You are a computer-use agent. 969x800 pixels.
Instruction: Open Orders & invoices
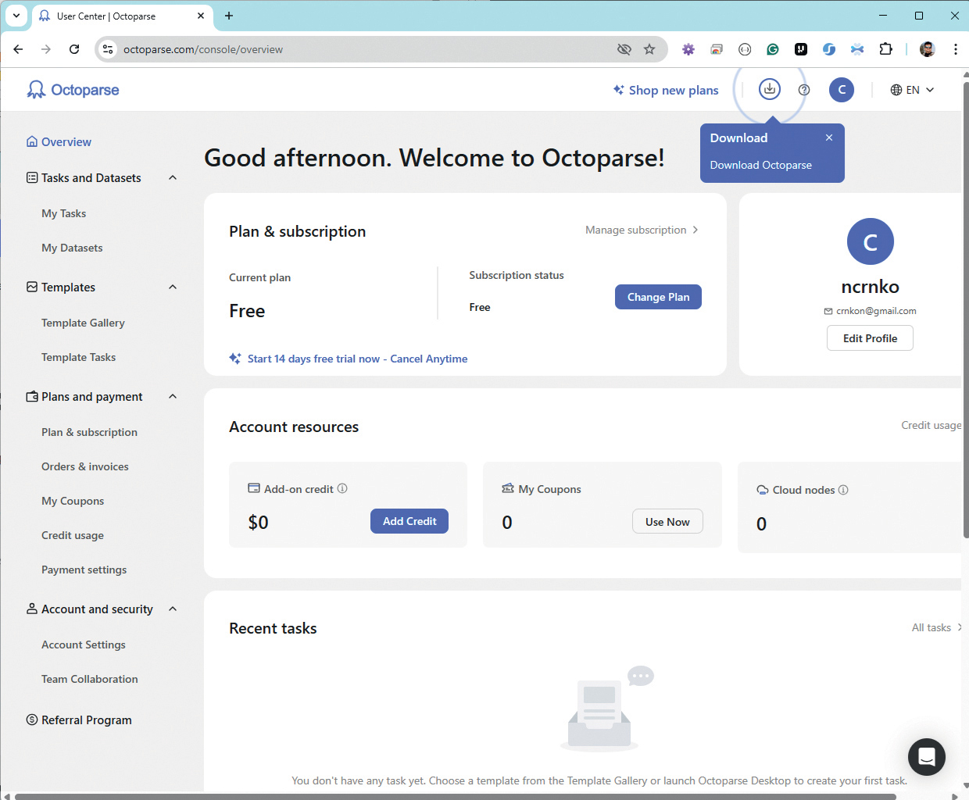click(x=85, y=466)
